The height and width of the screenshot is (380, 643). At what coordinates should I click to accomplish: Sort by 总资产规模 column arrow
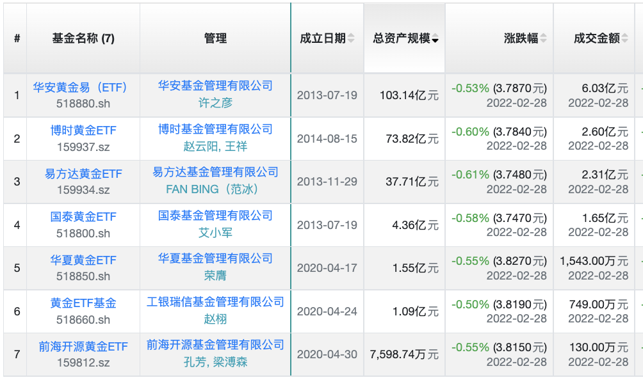point(435,39)
